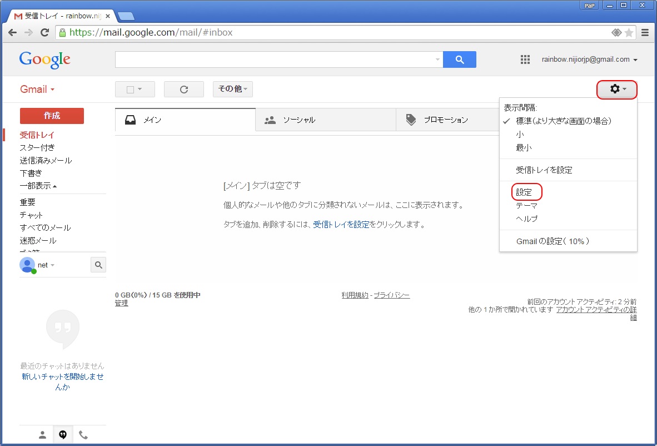Viewport: 657px width, 446px height.
Task: Open アカウント アクティビティの詳細 link
Action: pos(596,314)
